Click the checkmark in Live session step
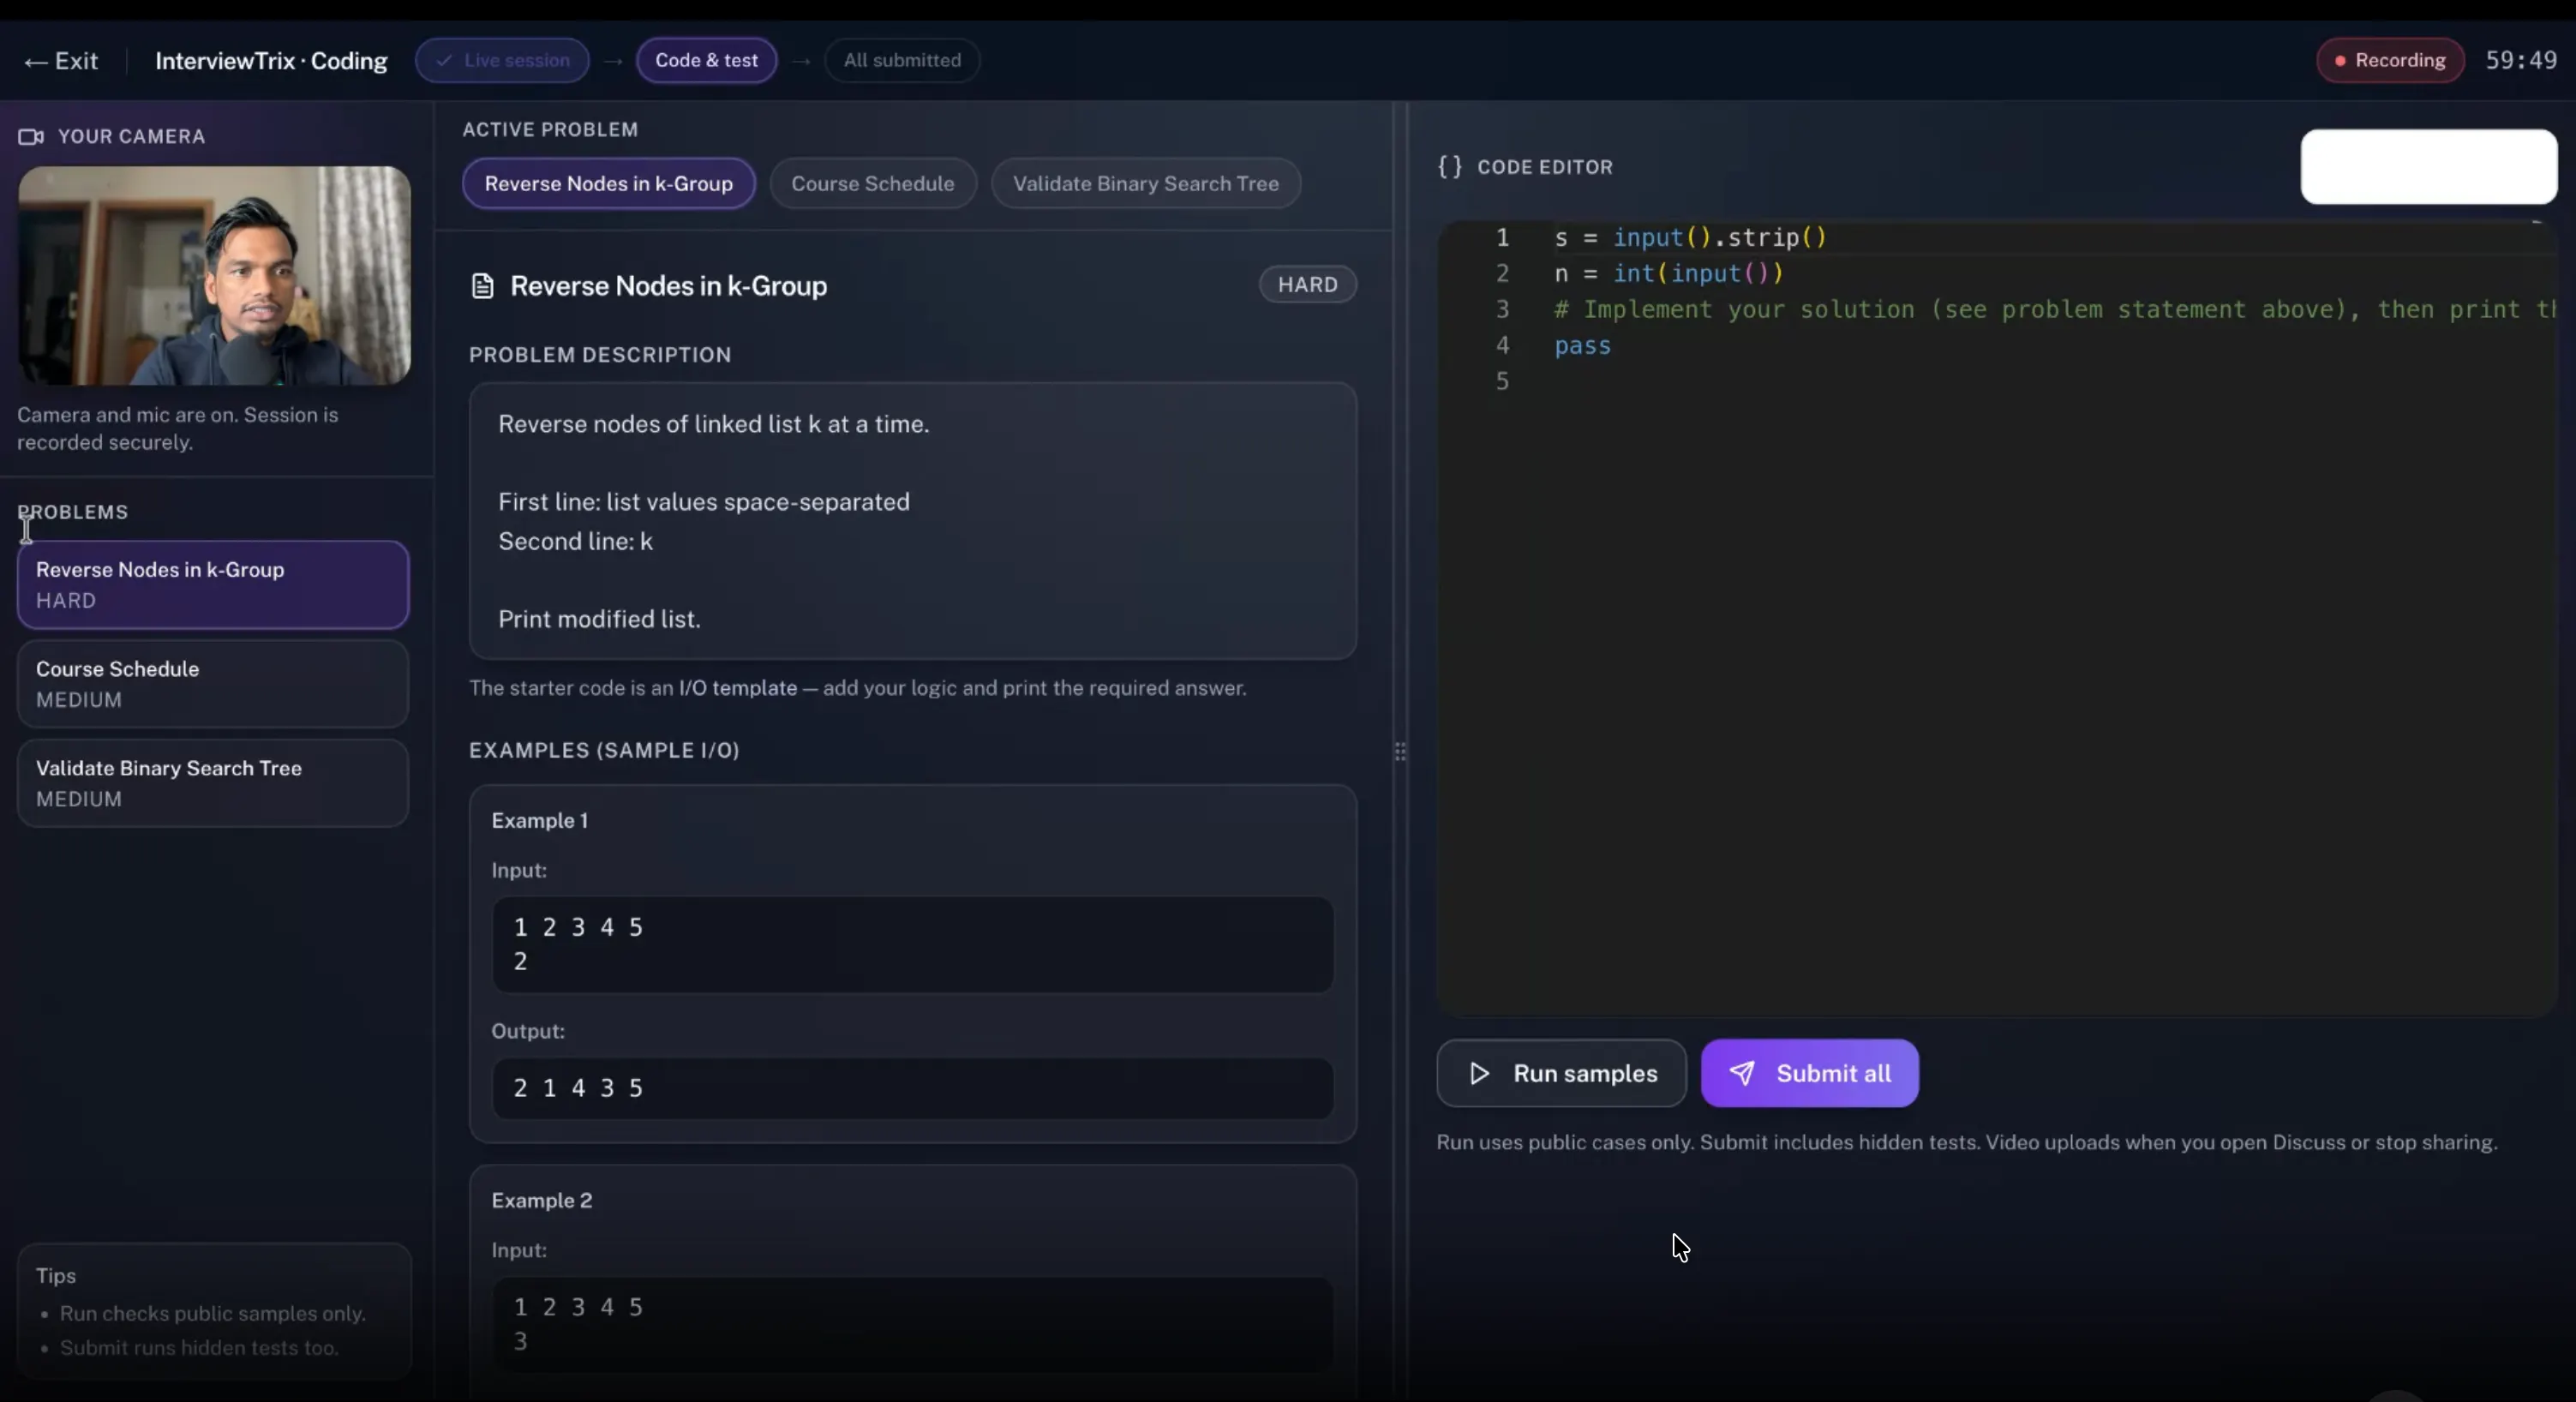Viewport: 2576px width, 1402px height. click(x=443, y=60)
